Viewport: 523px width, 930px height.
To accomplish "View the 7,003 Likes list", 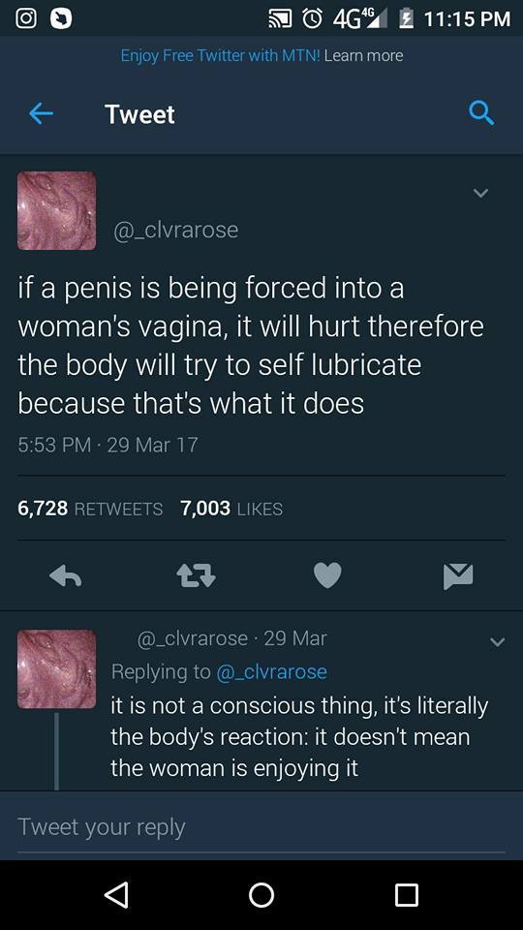I will point(231,509).
